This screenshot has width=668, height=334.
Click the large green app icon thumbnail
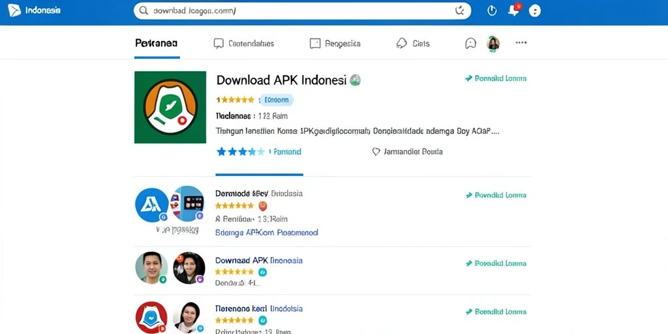tap(170, 107)
